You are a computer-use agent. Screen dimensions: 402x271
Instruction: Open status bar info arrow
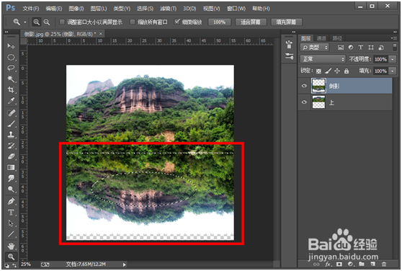[124, 265]
